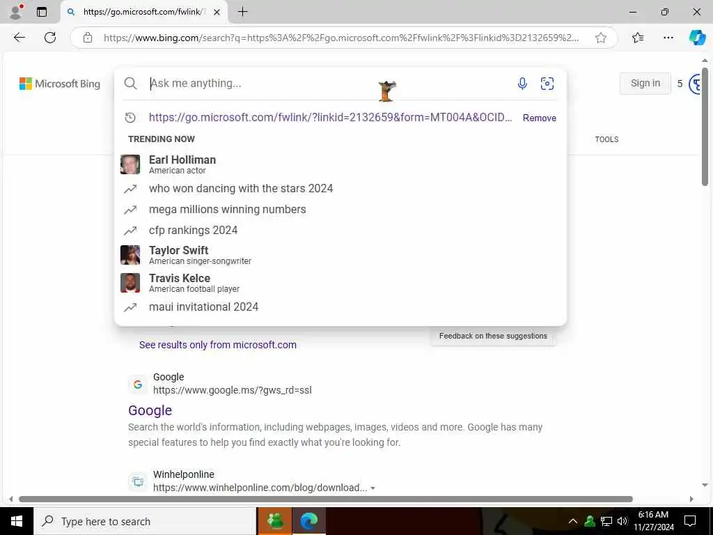The height and width of the screenshot is (535, 713).
Task: Click the green user tray icon
Action: coord(589,521)
